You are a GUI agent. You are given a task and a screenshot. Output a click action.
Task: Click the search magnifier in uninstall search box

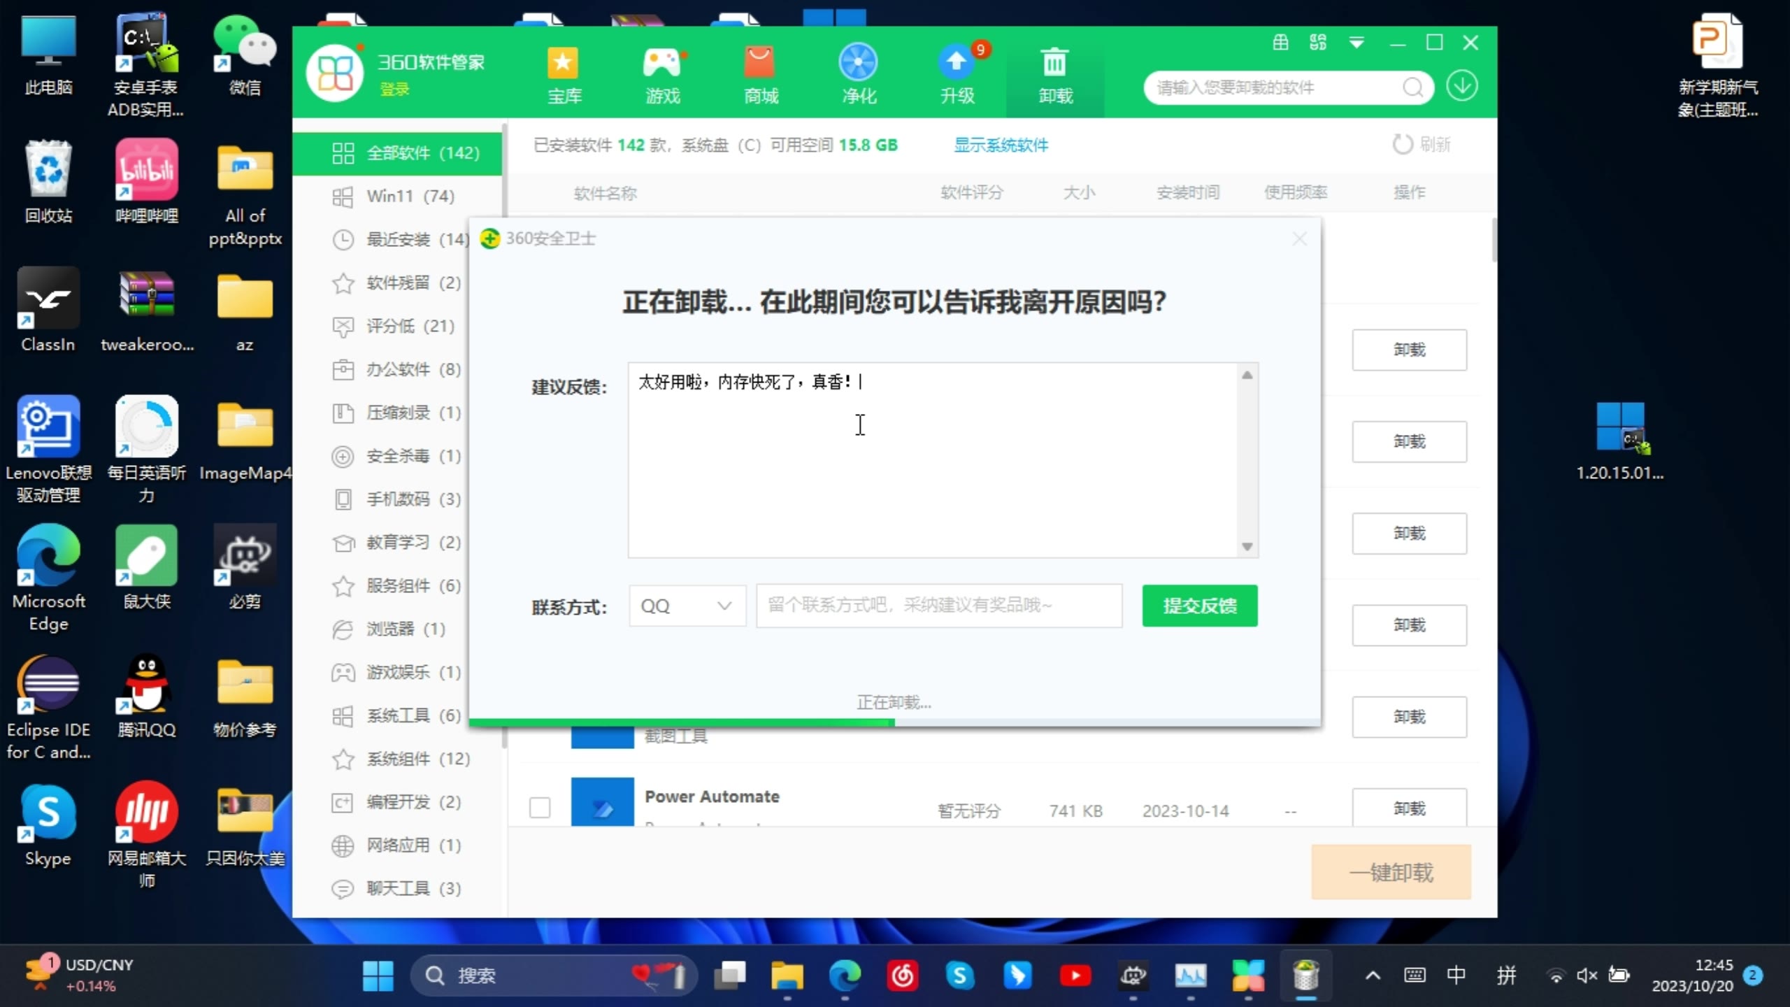coord(1412,87)
